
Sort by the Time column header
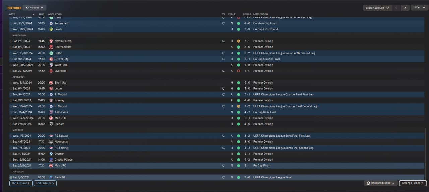coord(41,14)
